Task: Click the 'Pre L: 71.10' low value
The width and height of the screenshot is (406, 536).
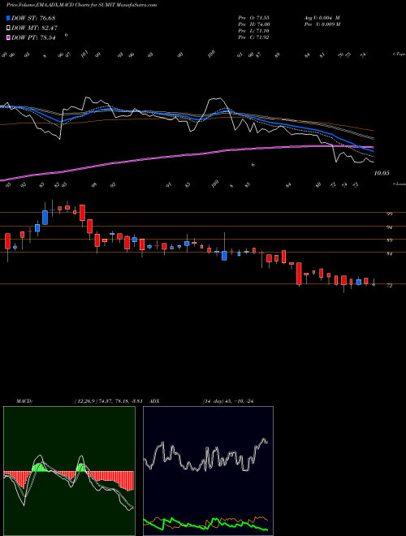Action: pos(253,31)
